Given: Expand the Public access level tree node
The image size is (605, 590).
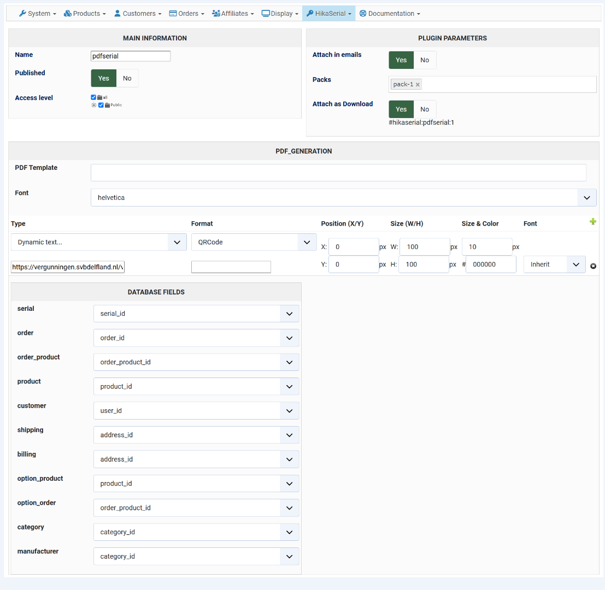Looking at the screenshot, I should (94, 105).
